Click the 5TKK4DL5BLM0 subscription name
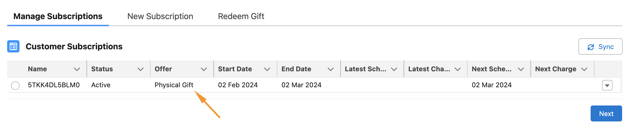This screenshot has height=134, width=629. tap(54, 85)
